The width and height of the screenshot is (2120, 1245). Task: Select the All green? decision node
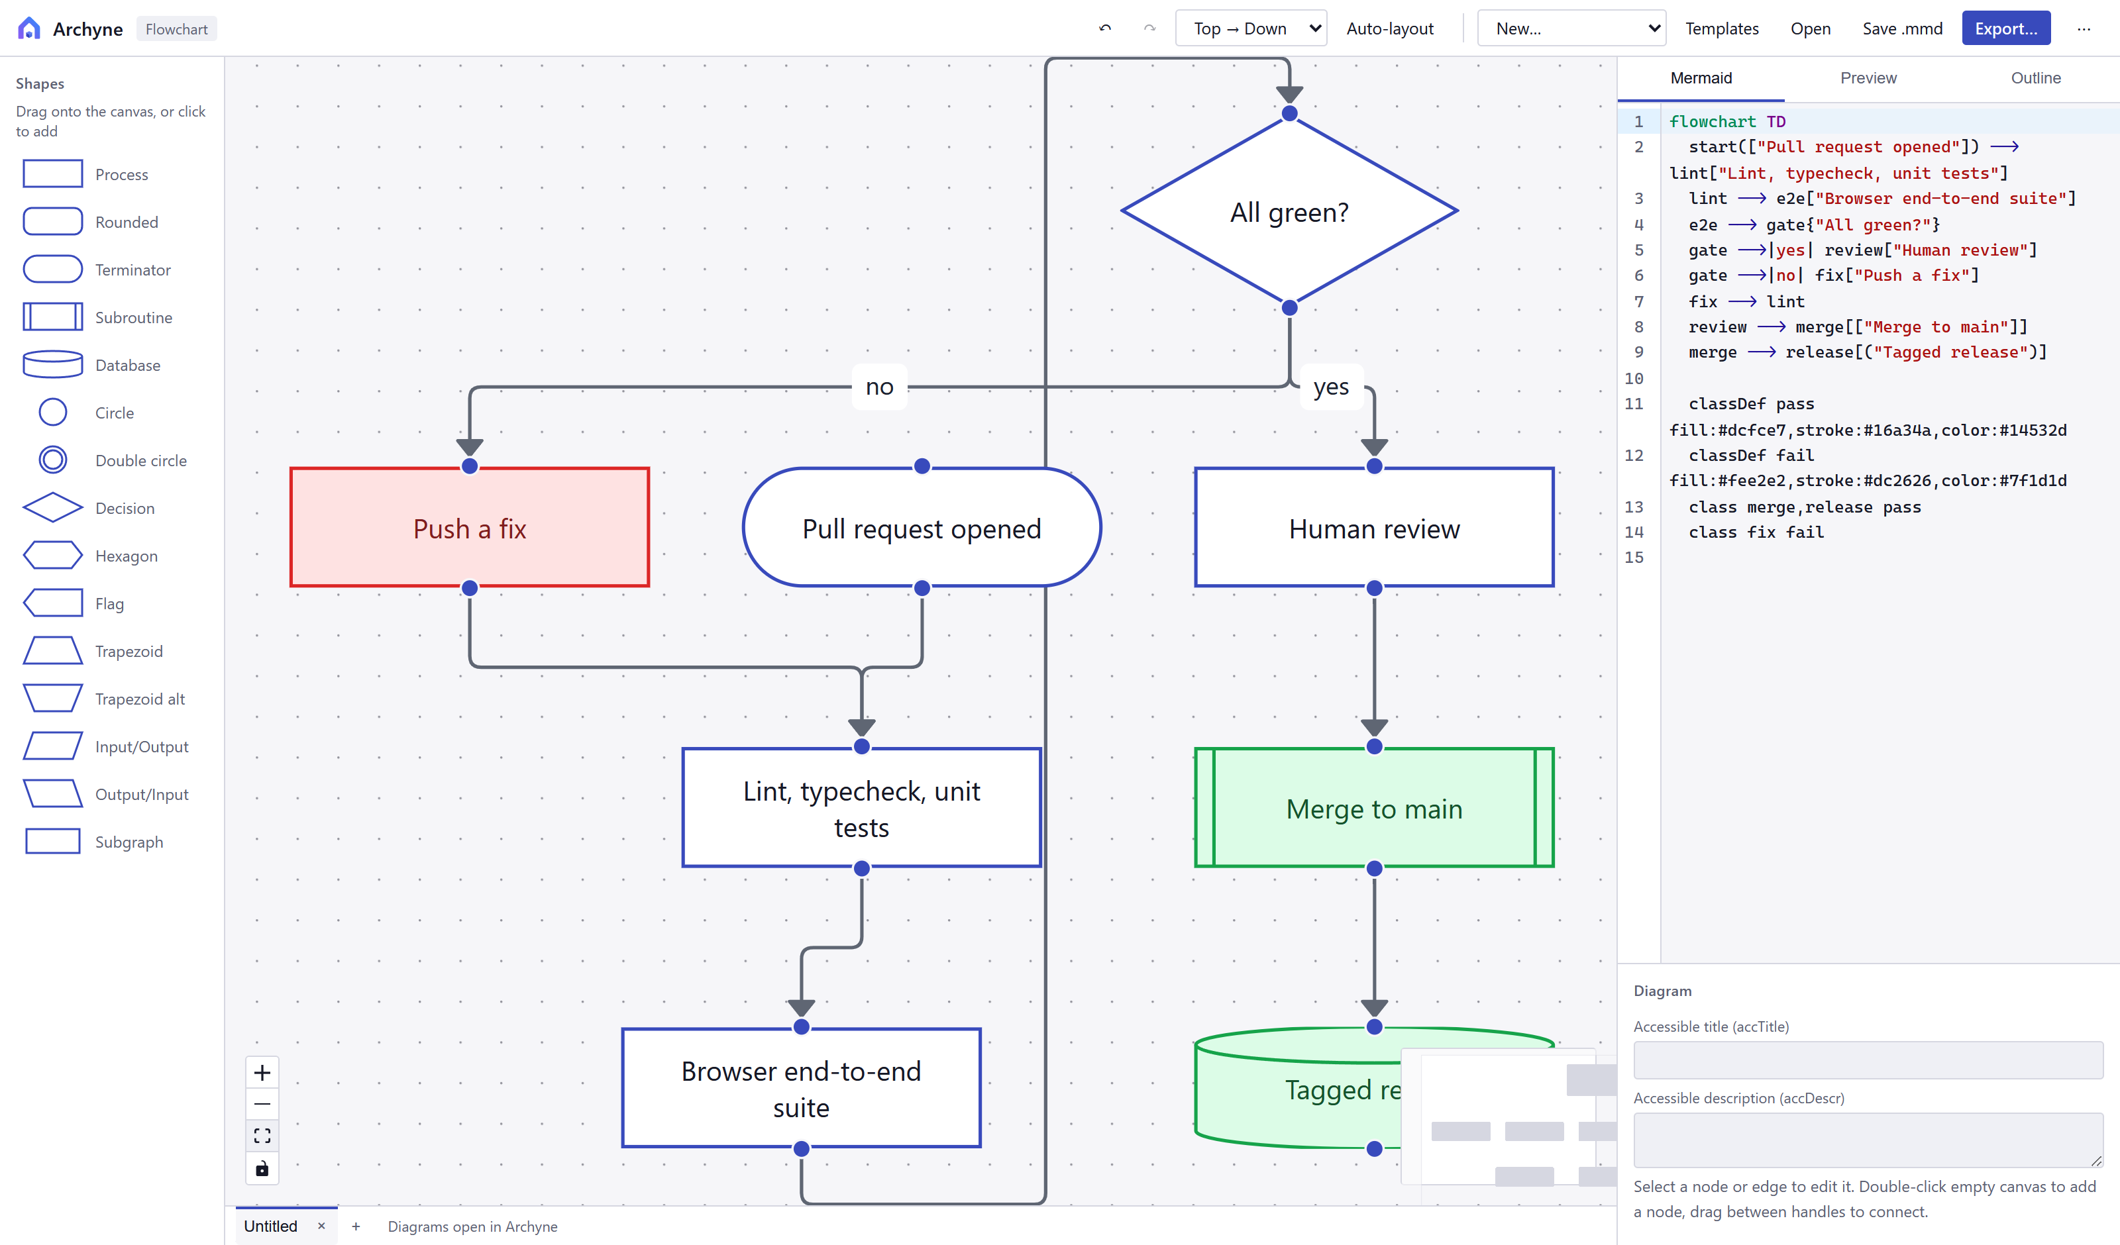pyautogui.click(x=1289, y=212)
